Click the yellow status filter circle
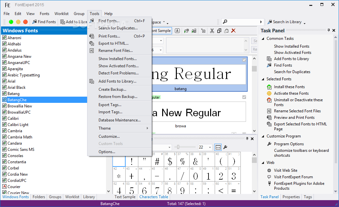 click(18, 22)
